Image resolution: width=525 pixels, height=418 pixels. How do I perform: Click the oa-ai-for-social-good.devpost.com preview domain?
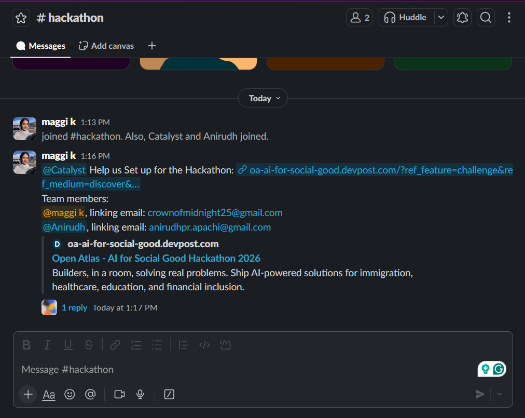[143, 244]
